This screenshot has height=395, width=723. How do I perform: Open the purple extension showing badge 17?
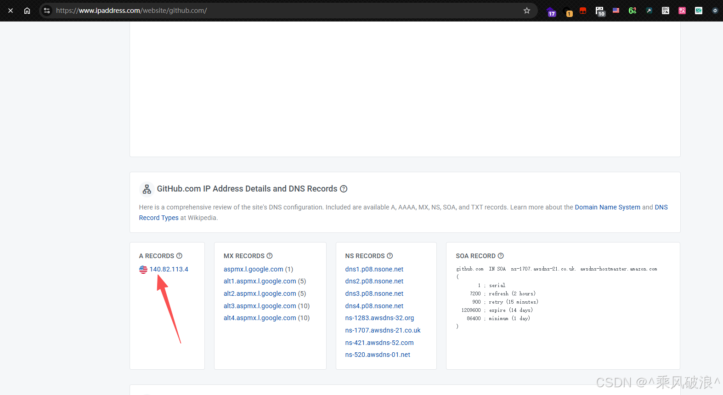(551, 11)
